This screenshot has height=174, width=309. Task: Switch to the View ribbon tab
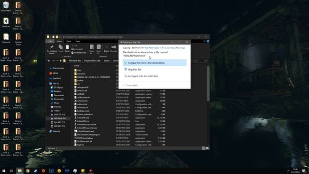pos(77,41)
